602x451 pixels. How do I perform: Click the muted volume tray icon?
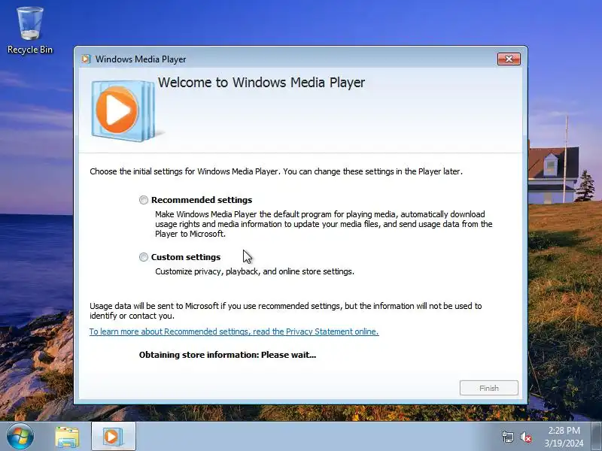click(525, 437)
